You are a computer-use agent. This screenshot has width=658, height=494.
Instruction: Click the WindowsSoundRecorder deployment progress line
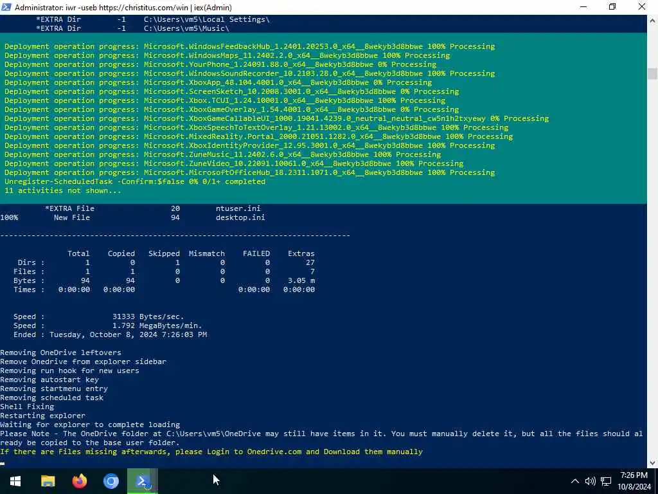pyautogui.click(x=250, y=73)
